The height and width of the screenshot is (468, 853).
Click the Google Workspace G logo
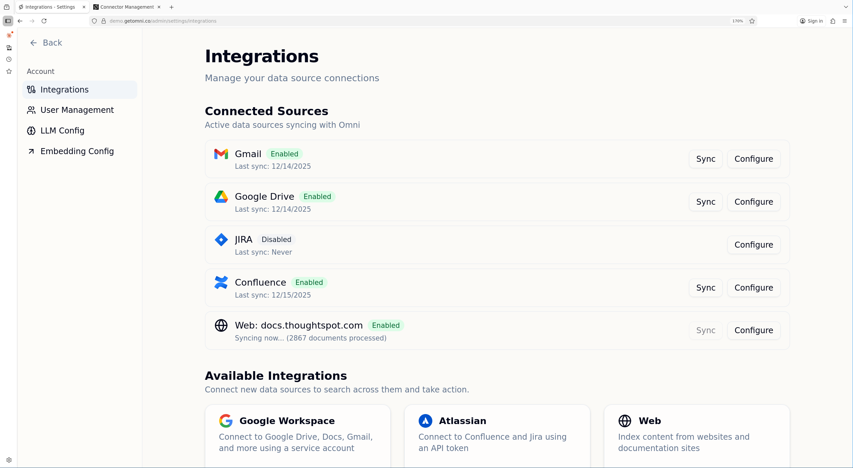pos(226,421)
